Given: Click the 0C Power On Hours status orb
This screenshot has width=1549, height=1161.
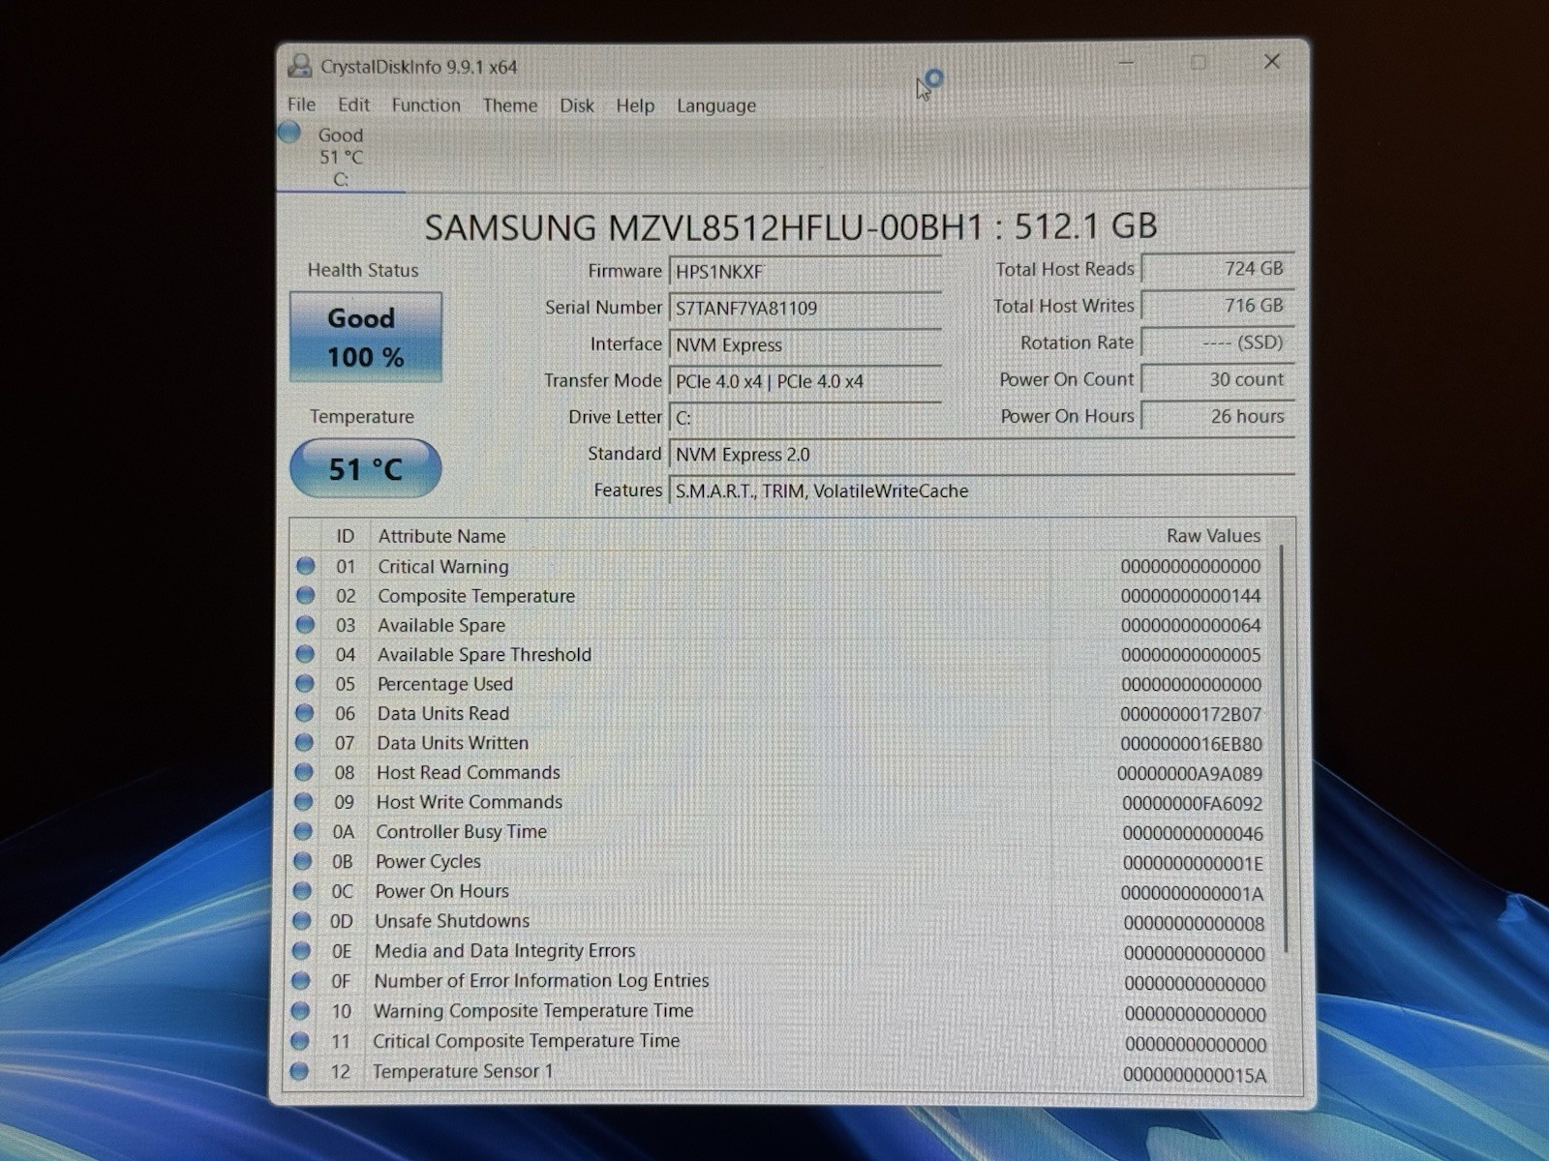Looking at the screenshot, I should click(302, 890).
